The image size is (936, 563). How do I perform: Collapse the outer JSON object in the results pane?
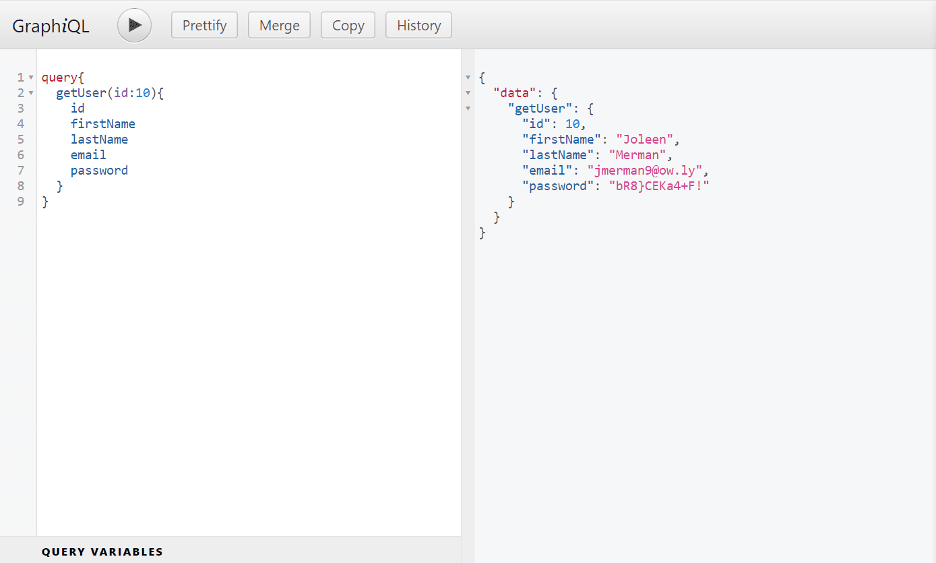point(468,78)
